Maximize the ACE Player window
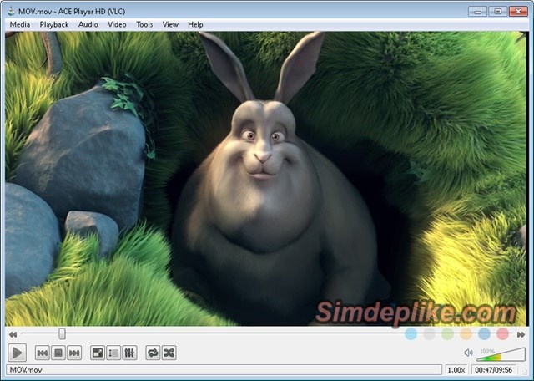The image size is (534, 381). 497,11
